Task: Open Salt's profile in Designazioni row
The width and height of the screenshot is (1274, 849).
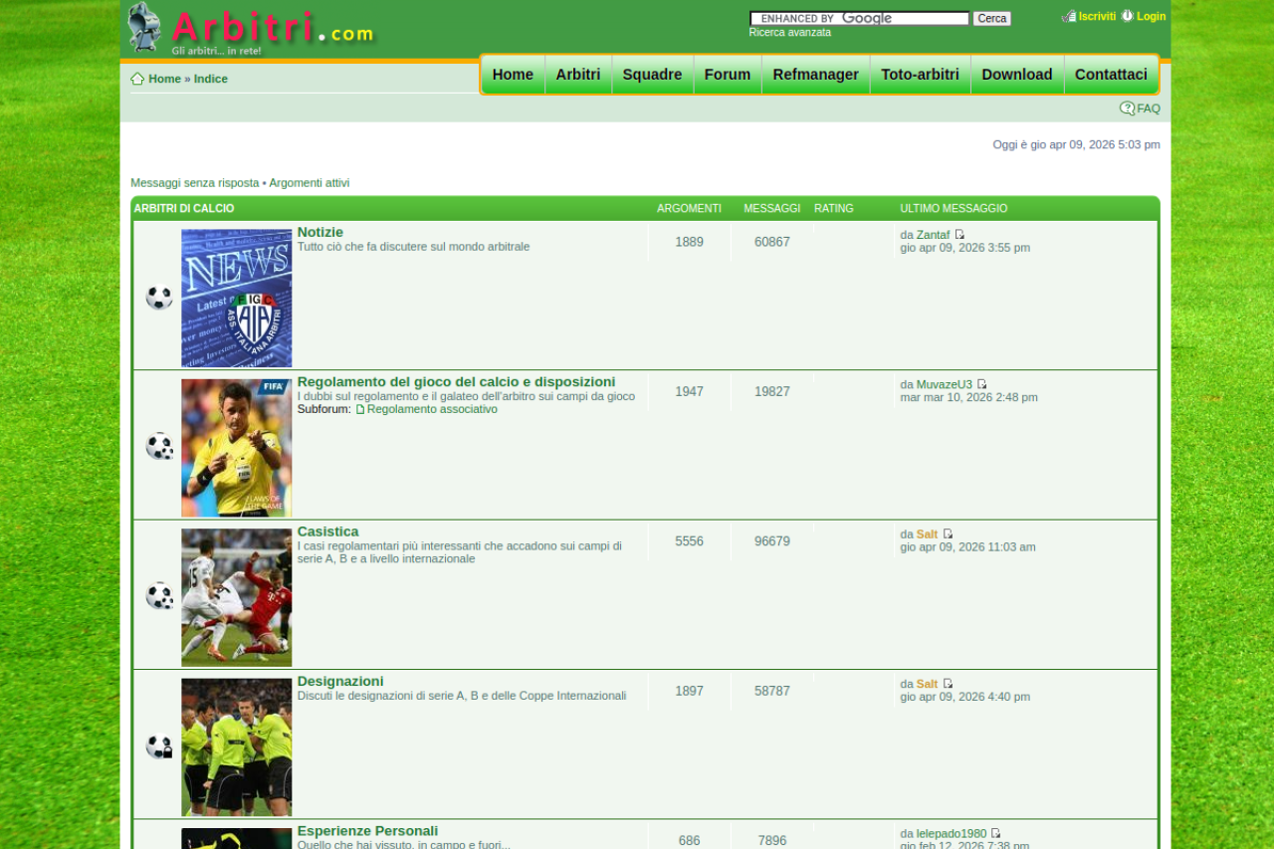Action: click(928, 684)
